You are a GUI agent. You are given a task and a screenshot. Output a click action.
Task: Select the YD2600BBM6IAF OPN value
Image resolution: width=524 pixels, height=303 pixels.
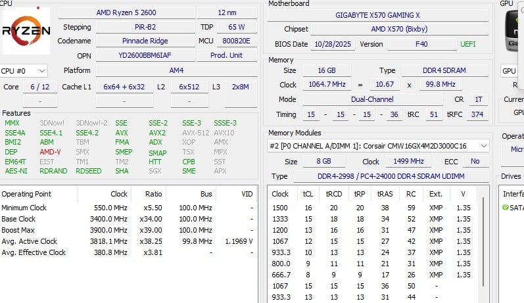click(145, 55)
